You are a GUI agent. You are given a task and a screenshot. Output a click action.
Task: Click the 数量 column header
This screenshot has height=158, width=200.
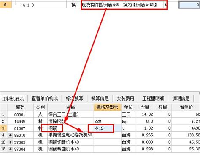tap(162, 107)
